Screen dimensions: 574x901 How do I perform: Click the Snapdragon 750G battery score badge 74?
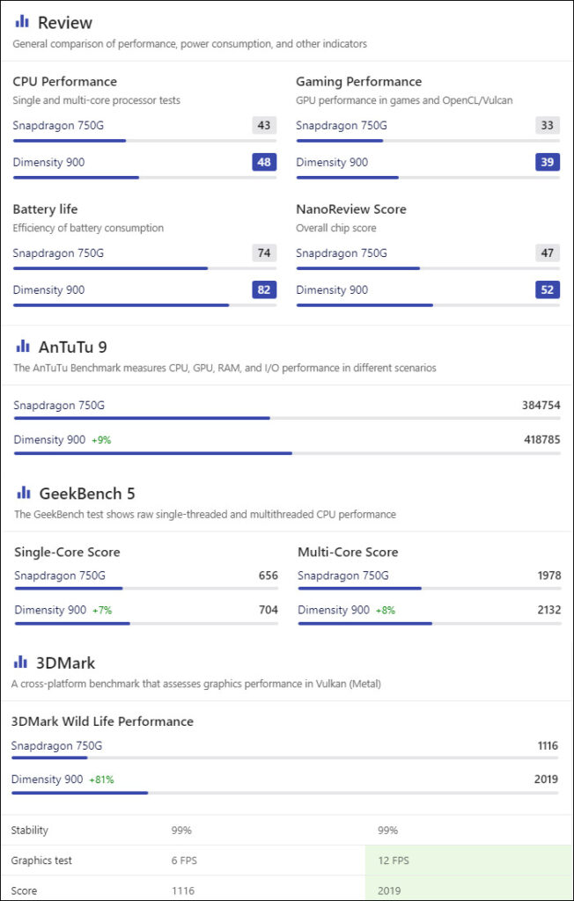point(264,253)
